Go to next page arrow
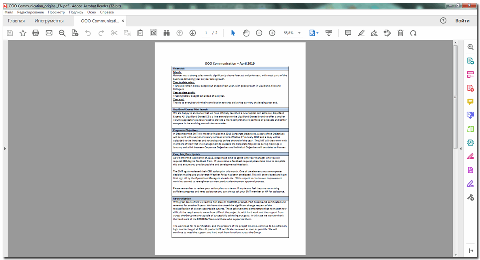Screen dimensions: 480x260 pos(193,33)
